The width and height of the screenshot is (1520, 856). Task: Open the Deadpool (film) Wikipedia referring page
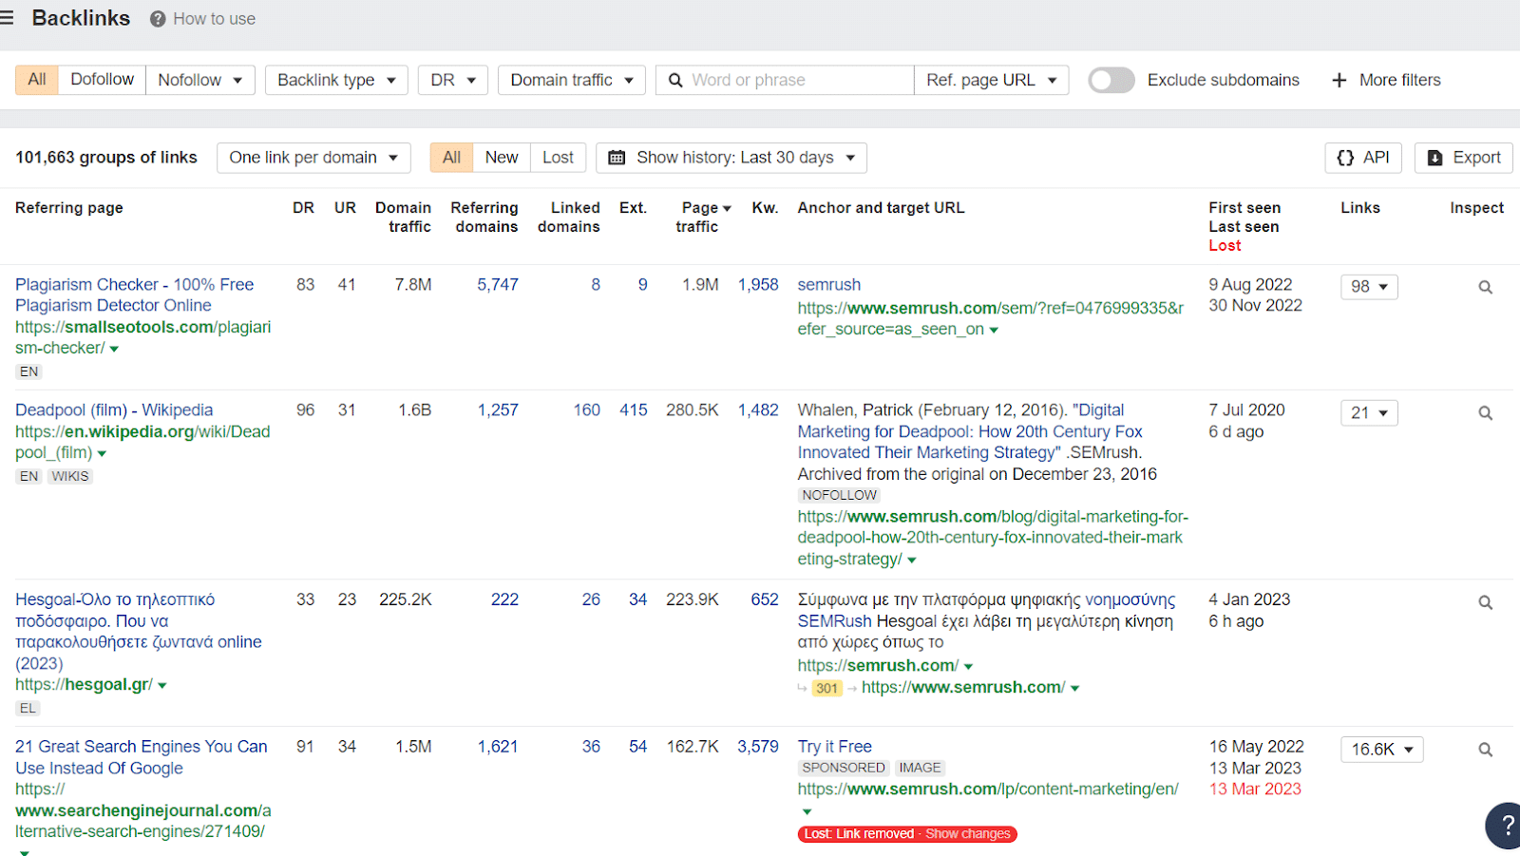point(113,409)
